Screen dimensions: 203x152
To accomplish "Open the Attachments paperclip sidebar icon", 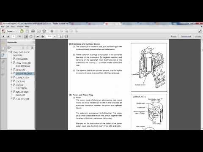I will click(x=3, y=62).
